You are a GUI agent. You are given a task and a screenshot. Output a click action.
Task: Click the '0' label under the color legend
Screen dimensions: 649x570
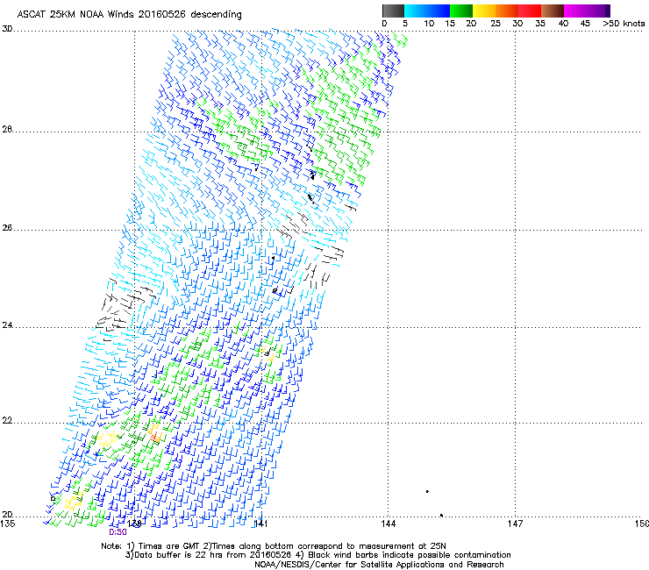[384, 24]
